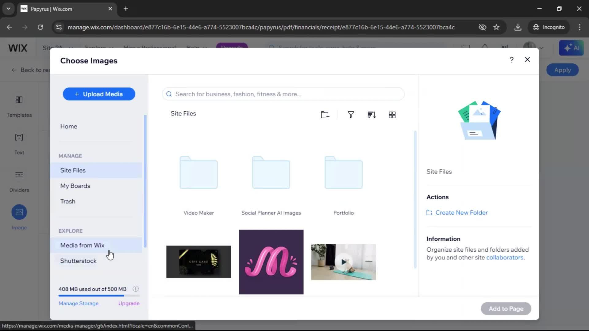Close the Choose Images dialog
This screenshot has width=589, height=331.
[x=527, y=59]
